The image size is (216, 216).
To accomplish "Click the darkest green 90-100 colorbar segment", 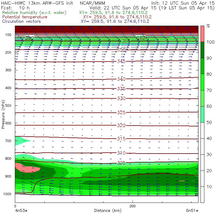I will coord(202,50).
